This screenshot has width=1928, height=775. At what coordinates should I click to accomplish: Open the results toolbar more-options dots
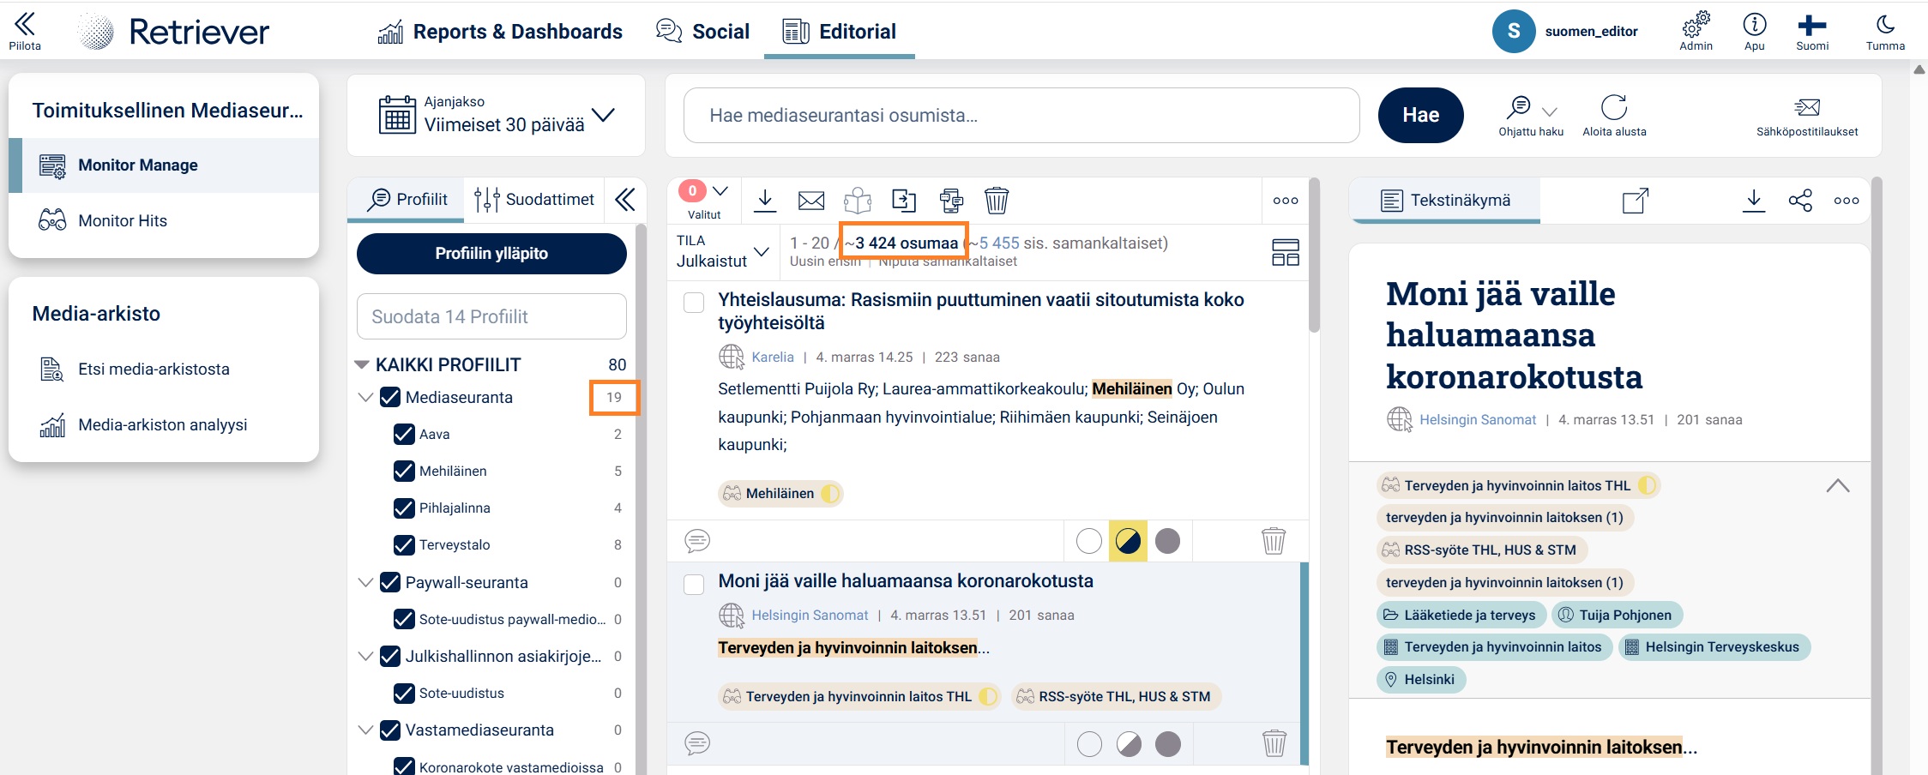[x=1286, y=201]
